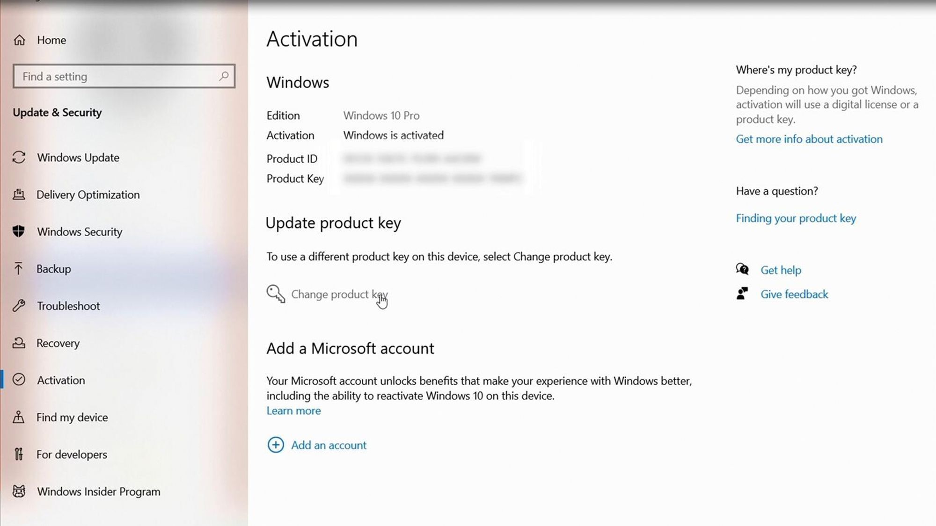Click the Learn more link
Viewport: 936px width, 526px height.
point(294,411)
